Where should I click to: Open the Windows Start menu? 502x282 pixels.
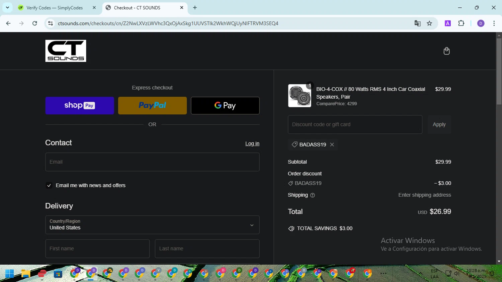[x=9, y=274]
